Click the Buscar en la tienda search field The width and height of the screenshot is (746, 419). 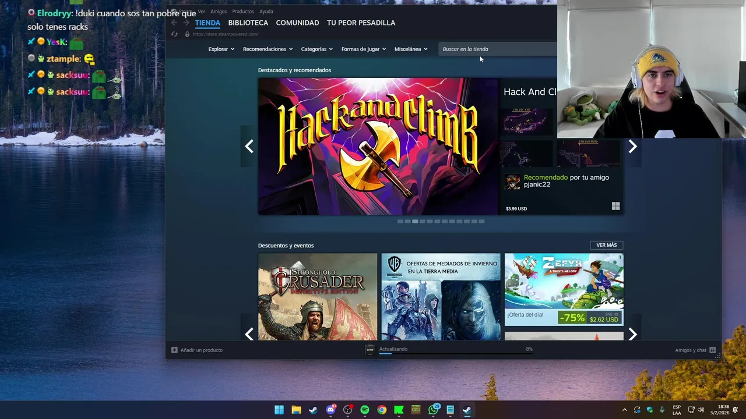(498, 49)
